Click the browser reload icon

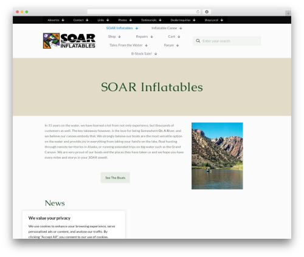tap(198, 12)
